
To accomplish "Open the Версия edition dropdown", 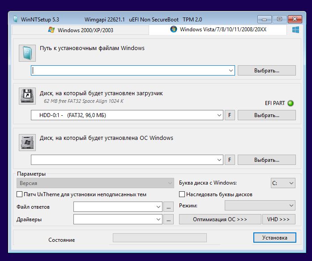I will (95, 183).
